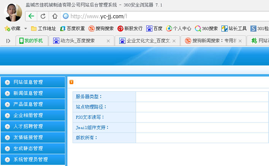Close the 动力头_百度搜索 tab
269x166 pixels.
tap(108, 41)
